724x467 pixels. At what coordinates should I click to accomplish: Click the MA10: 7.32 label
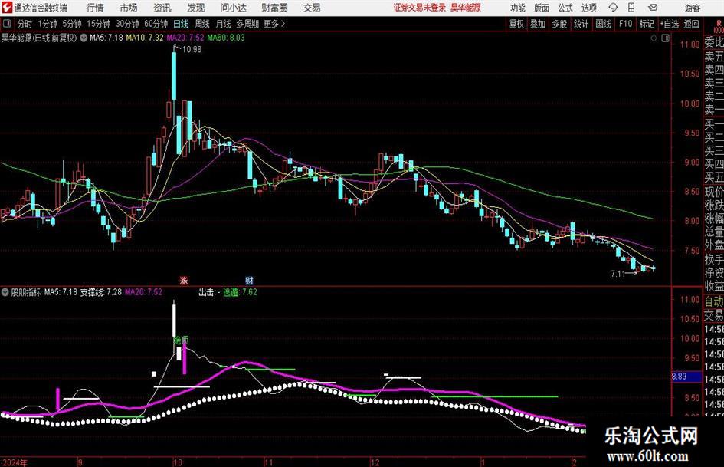[x=145, y=38]
